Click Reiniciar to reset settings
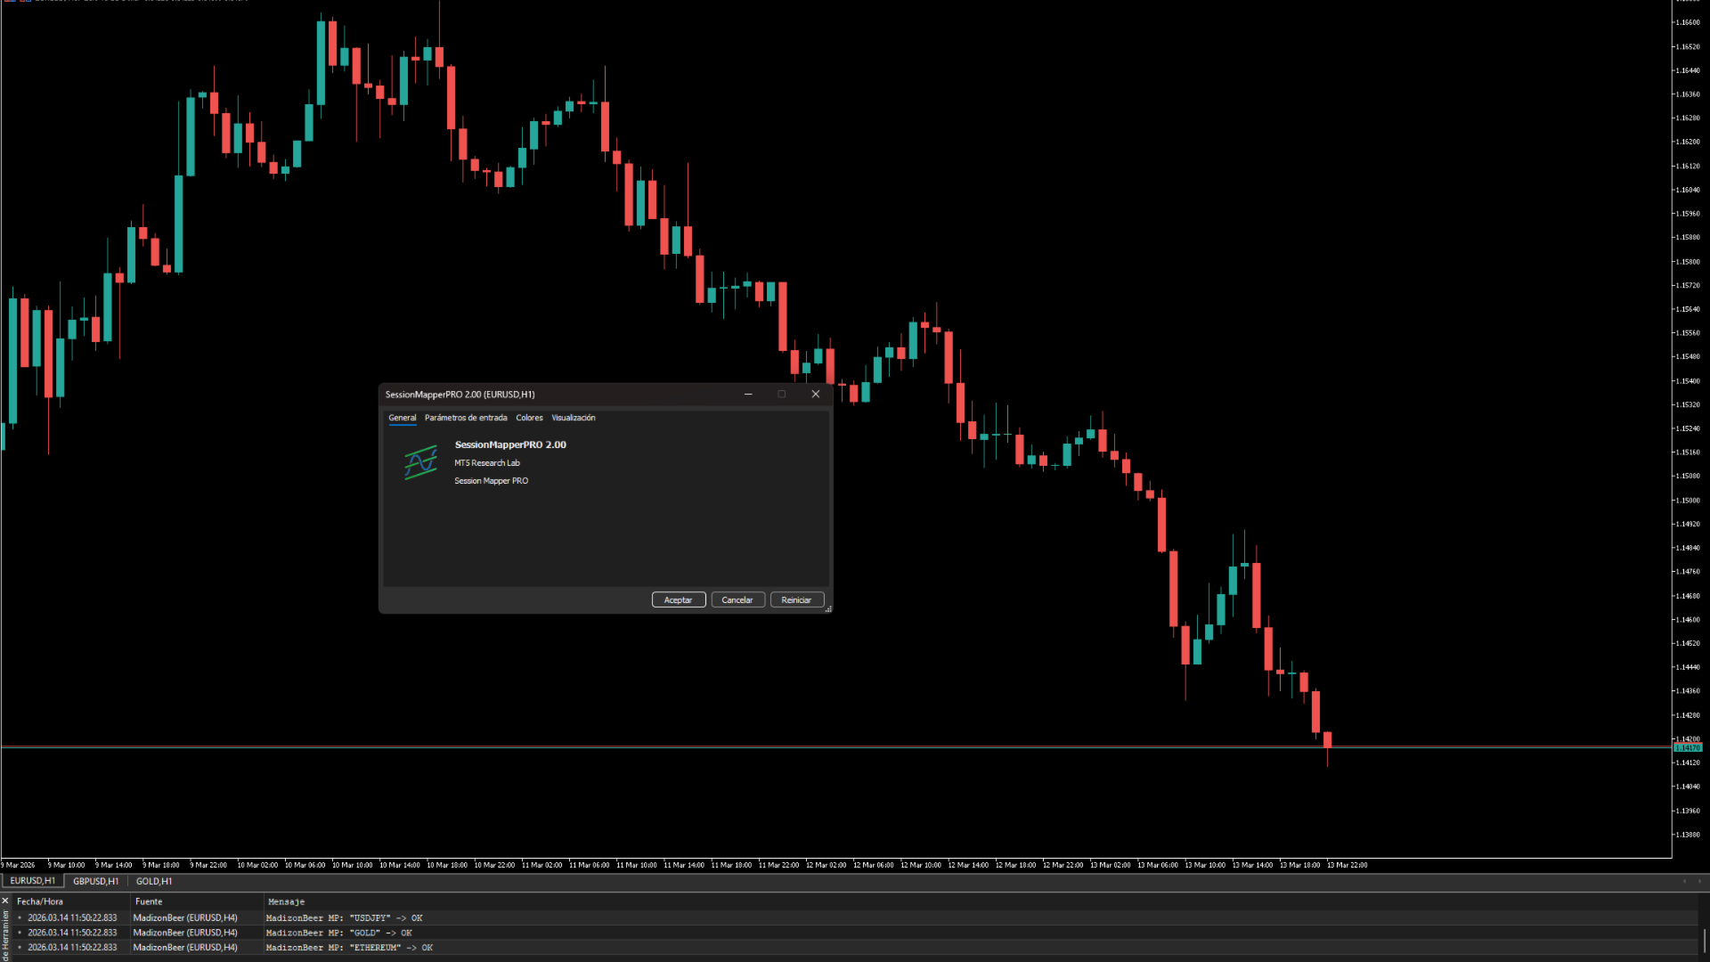The width and height of the screenshot is (1710, 962). pyautogui.click(x=796, y=600)
